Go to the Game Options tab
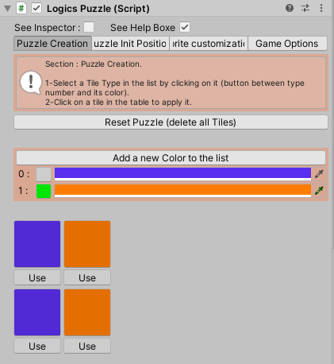This screenshot has width=334, height=364. click(287, 44)
